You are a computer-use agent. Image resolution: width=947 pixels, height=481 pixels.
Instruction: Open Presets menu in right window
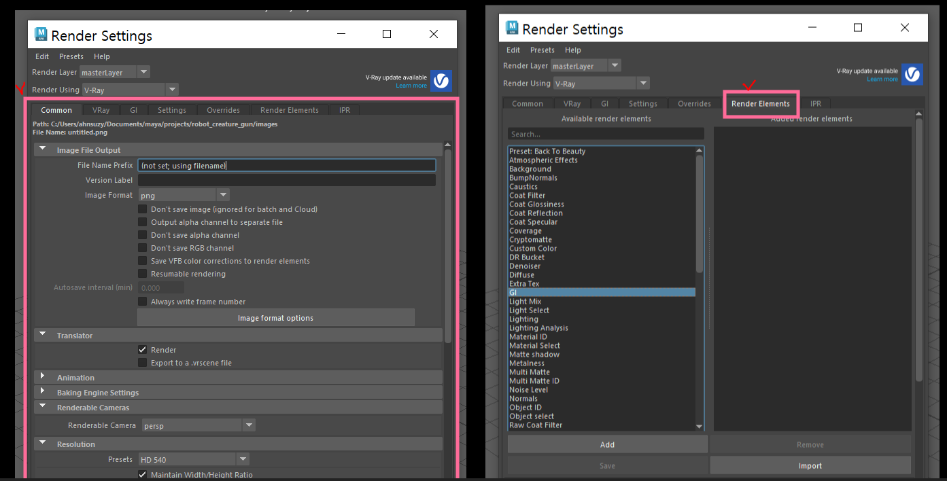pos(543,50)
